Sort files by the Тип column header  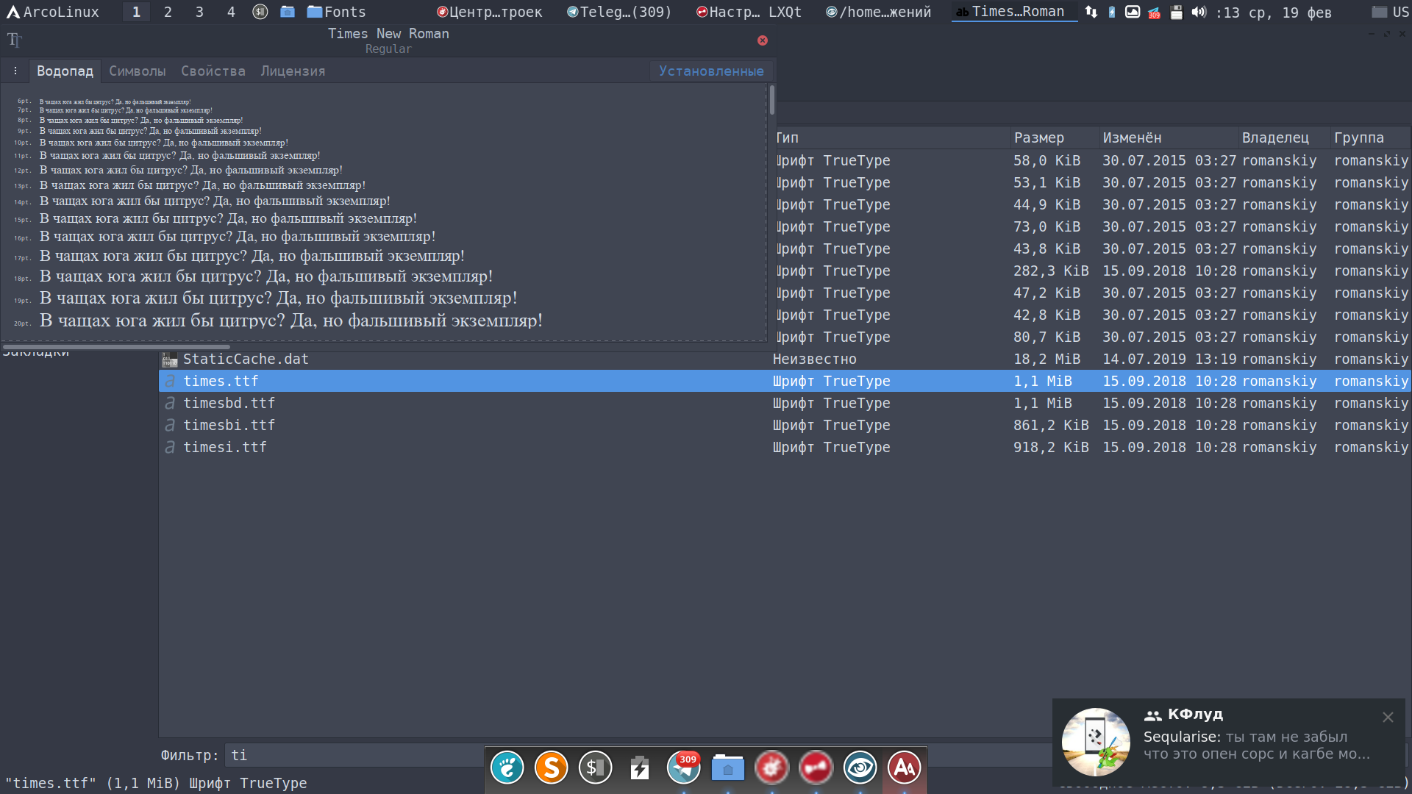[x=892, y=137]
